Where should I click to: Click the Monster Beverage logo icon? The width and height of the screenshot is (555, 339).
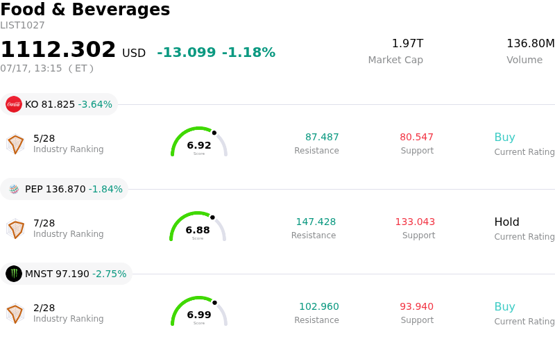click(x=14, y=274)
